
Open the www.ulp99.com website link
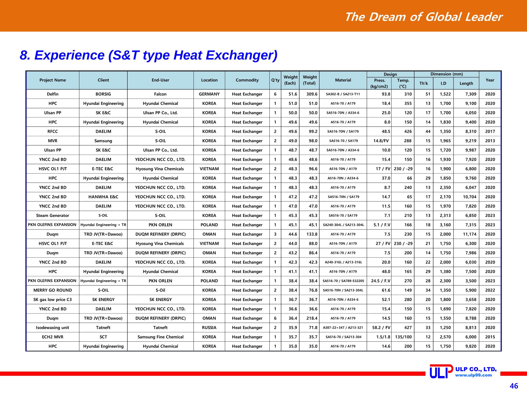point(473,375)
